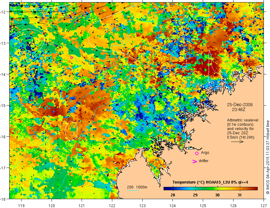The height and width of the screenshot is (208, 270).
Task: Click the 124 longitude axis label
Action: (x=173, y=206)
